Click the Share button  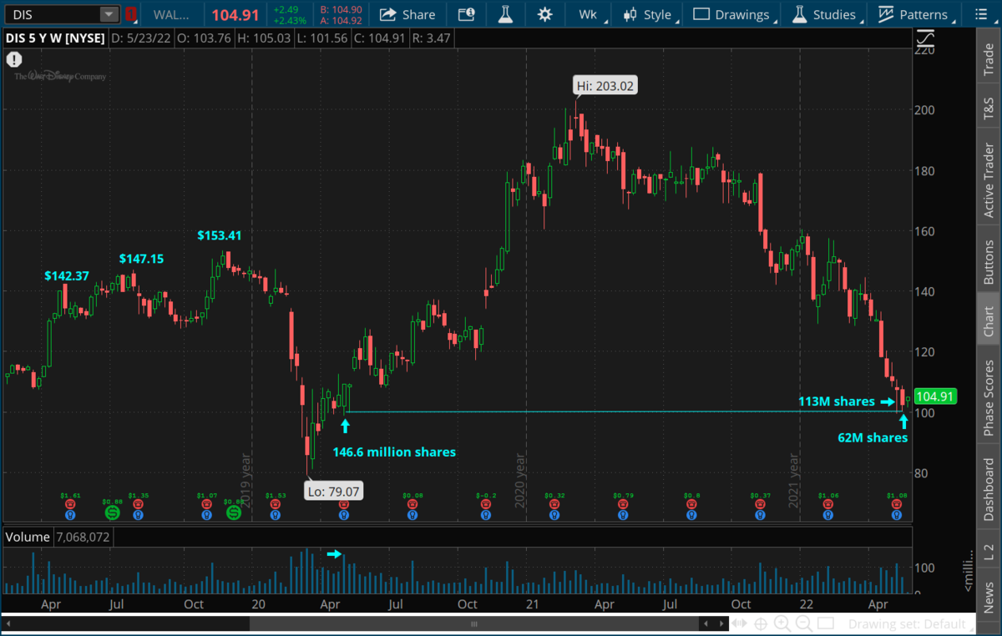407,14
